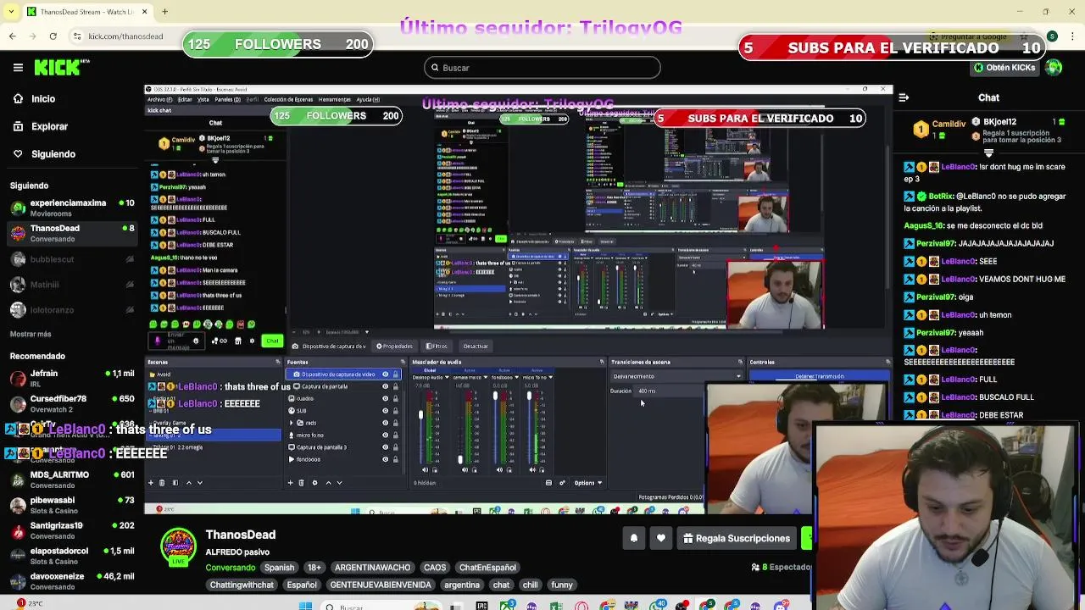Adjust fondoooo volume slider in OBS mixer

coord(495,395)
